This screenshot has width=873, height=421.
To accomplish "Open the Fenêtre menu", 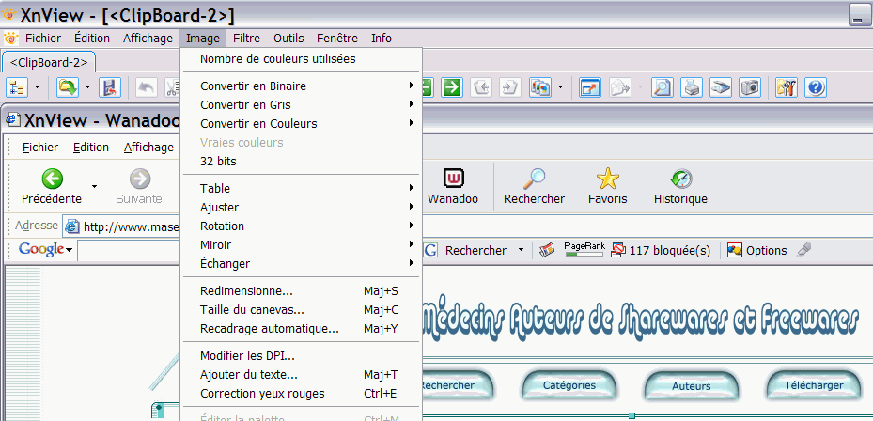I will click(x=337, y=39).
